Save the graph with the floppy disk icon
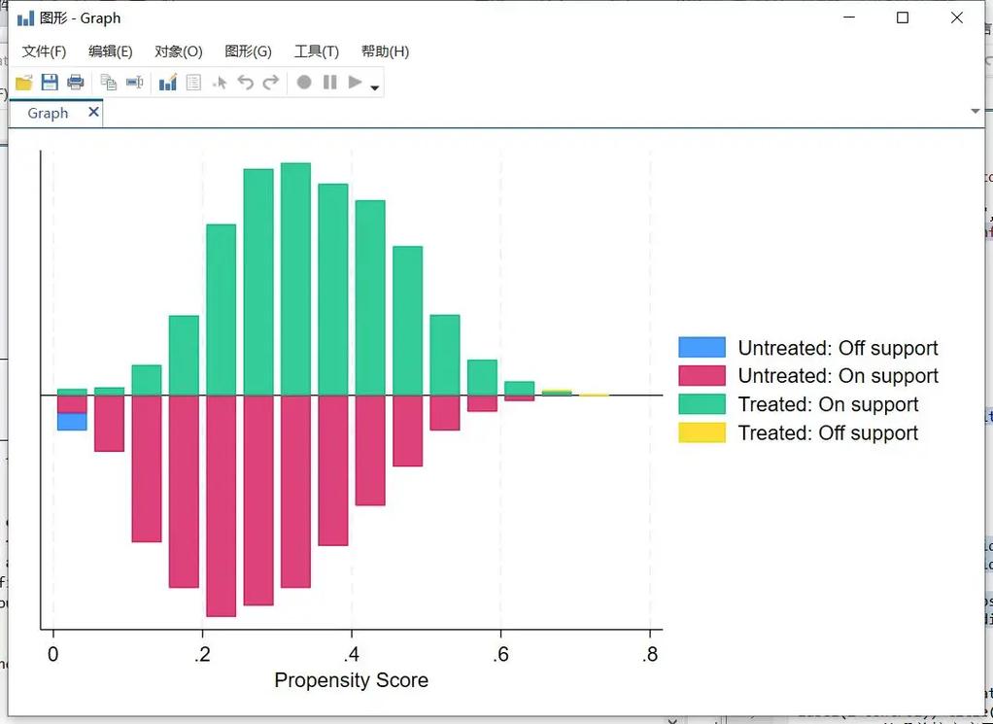993x724 pixels. click(50, 83)
